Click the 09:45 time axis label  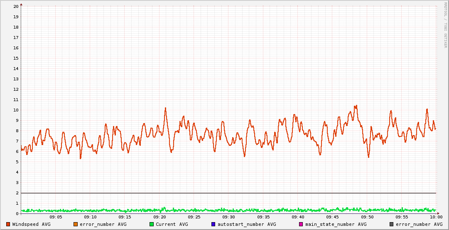click(332, 217)
